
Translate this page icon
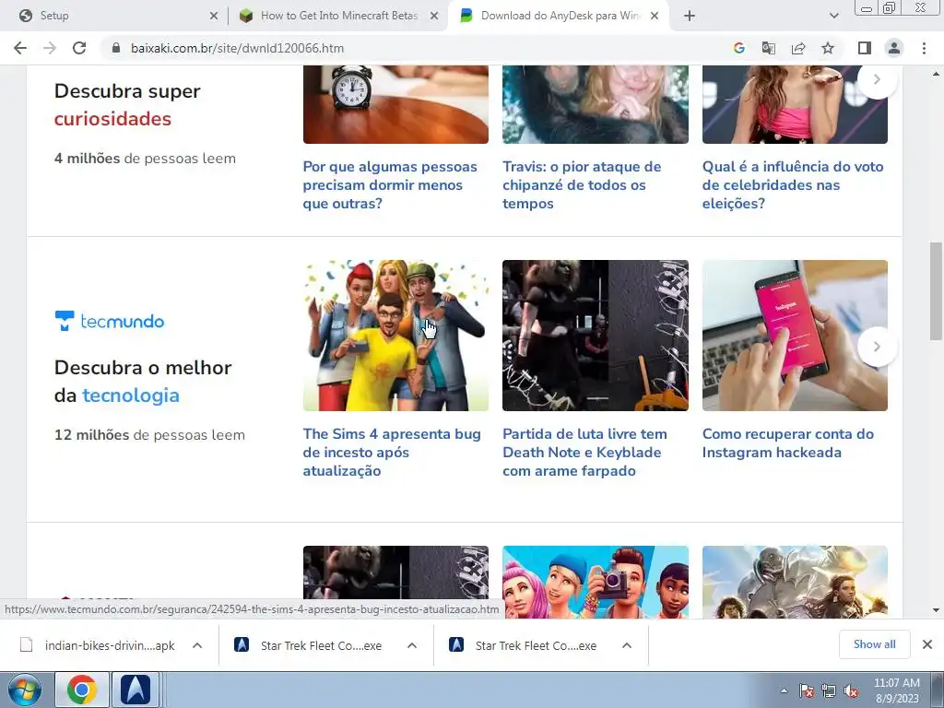pyautogui.click(x=768, y=48)
